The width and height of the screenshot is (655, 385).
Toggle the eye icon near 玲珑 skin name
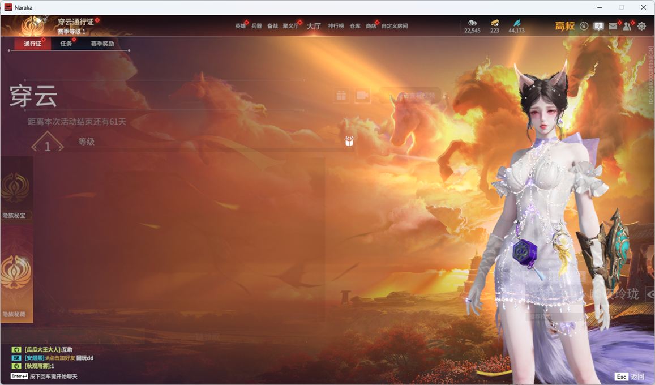(x=650, y=295)
